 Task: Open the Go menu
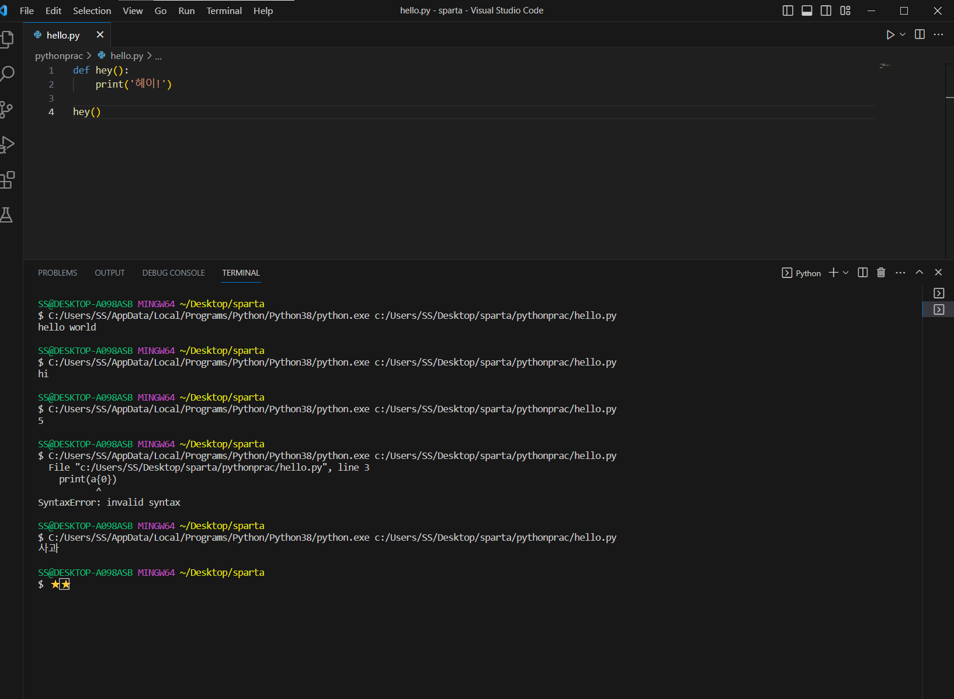[161, 11]
